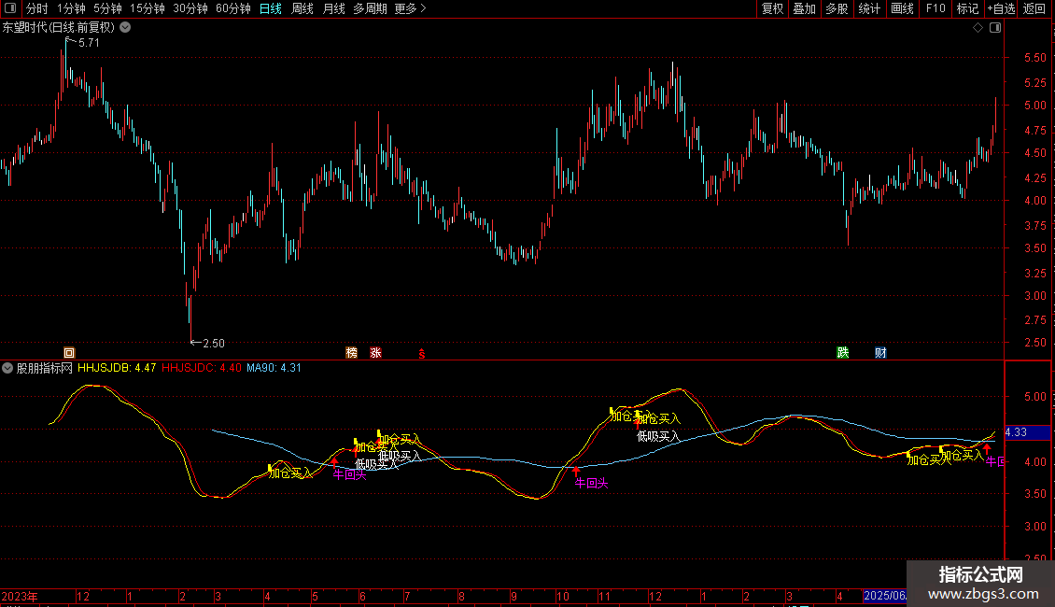Expand the 更多 period options
1055x607 pixels.
click(x=410, y=8)
